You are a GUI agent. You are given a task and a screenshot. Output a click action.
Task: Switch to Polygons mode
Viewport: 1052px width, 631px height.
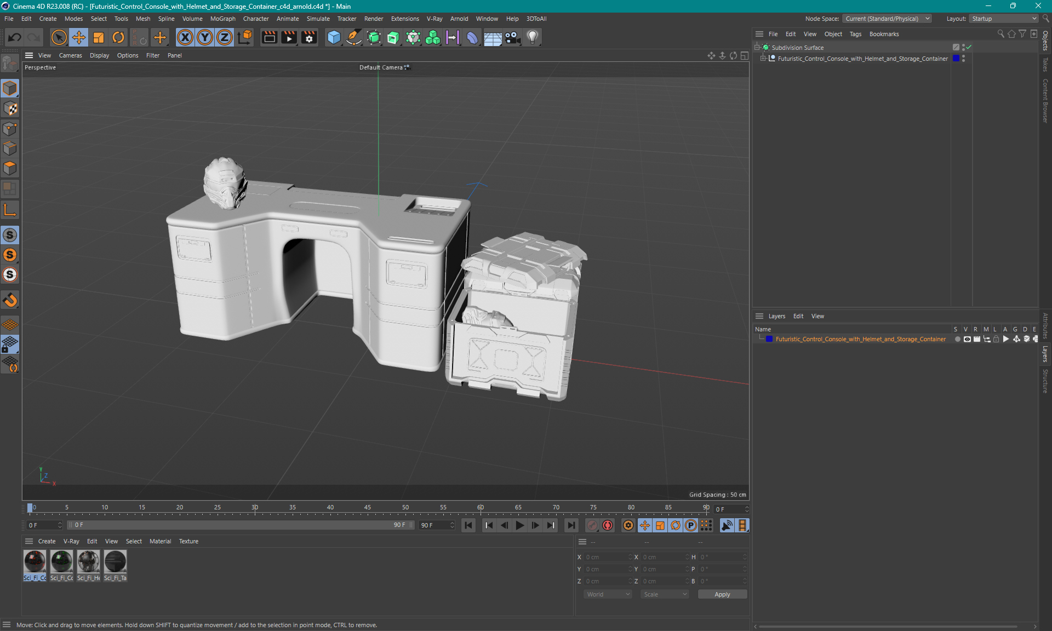point(10,168)
